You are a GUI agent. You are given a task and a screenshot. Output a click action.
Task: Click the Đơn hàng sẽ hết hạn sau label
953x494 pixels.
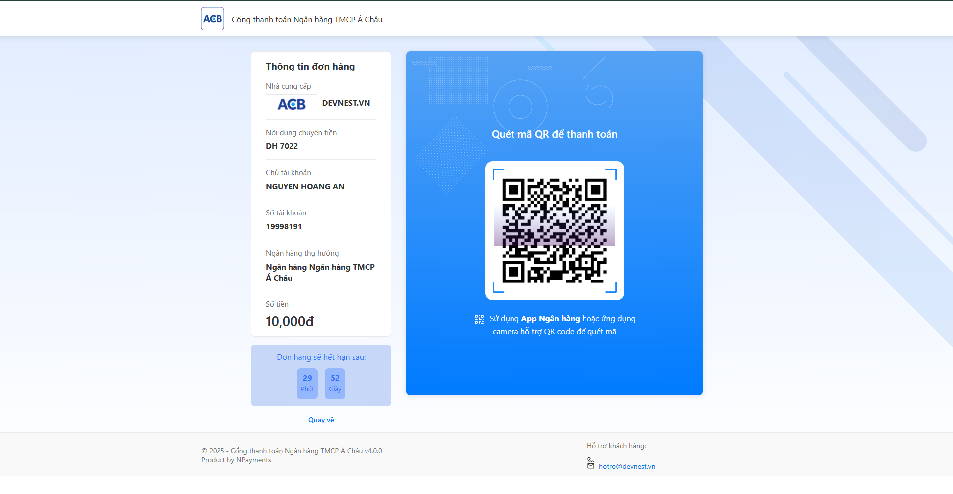321,357
